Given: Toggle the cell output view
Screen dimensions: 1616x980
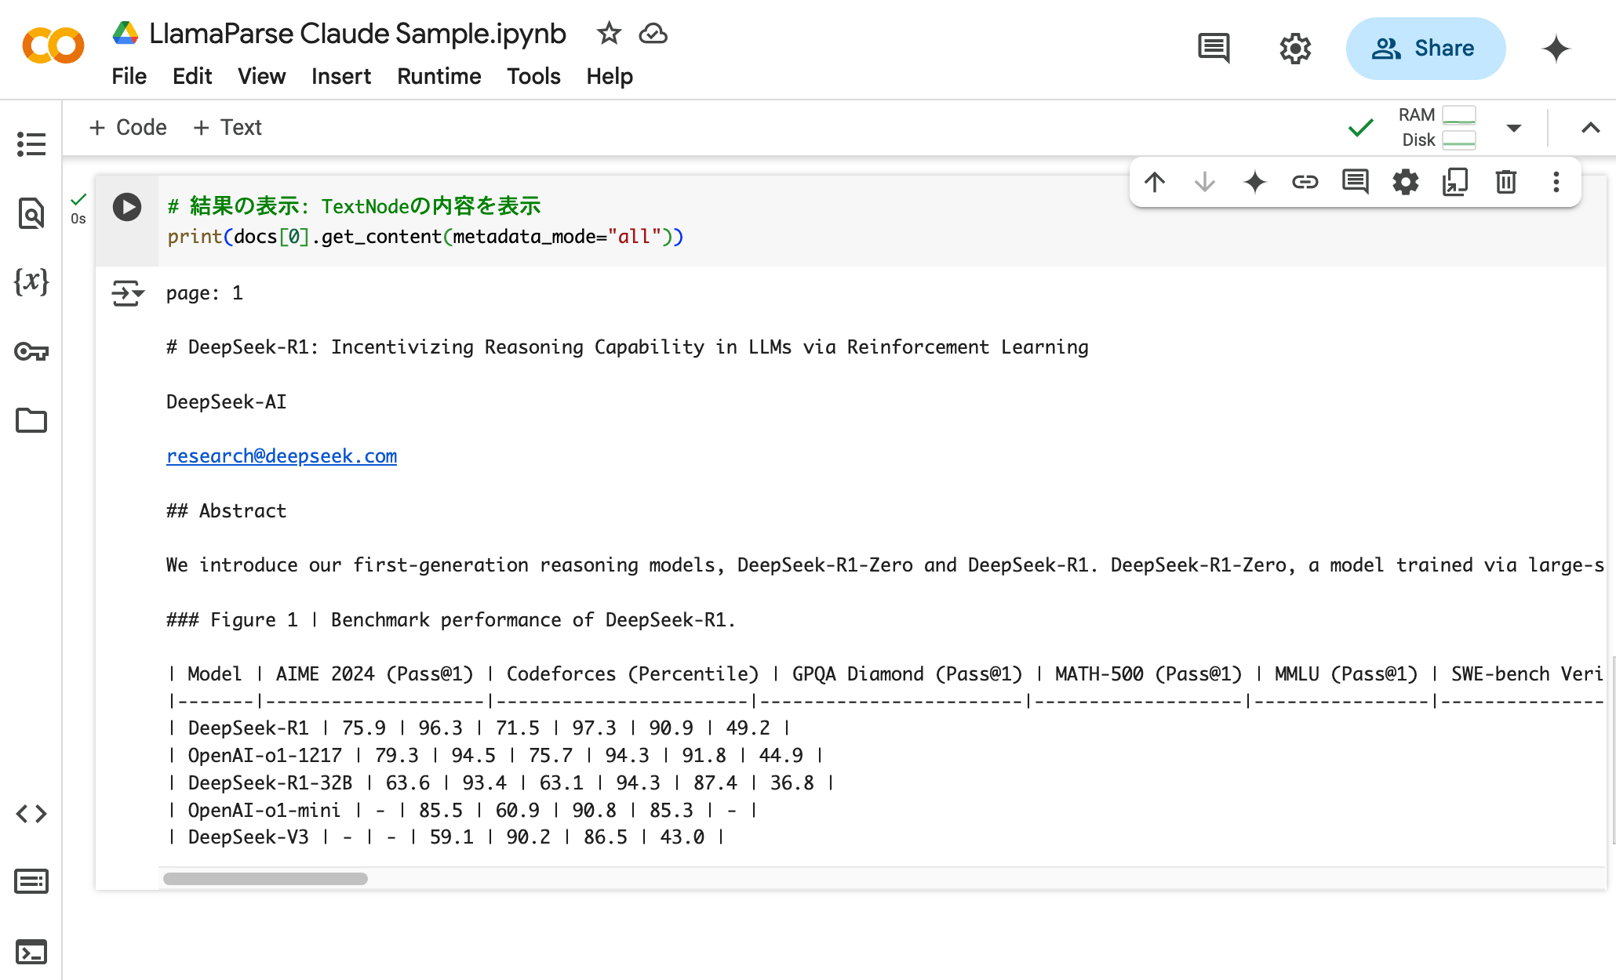Looking at the screenshot, I should point(127,293).
